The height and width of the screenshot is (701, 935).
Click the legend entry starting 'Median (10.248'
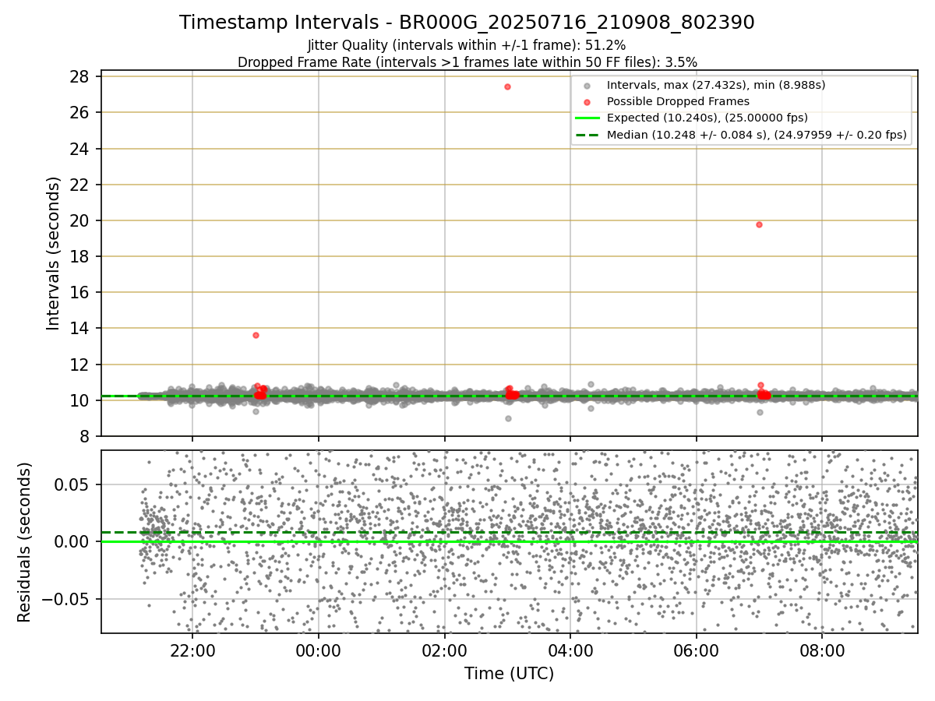pyautogui.click(x=757, y=135)
